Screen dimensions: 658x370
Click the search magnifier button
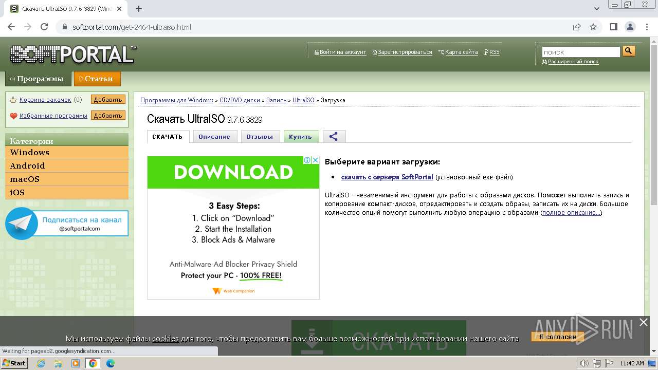629,51
